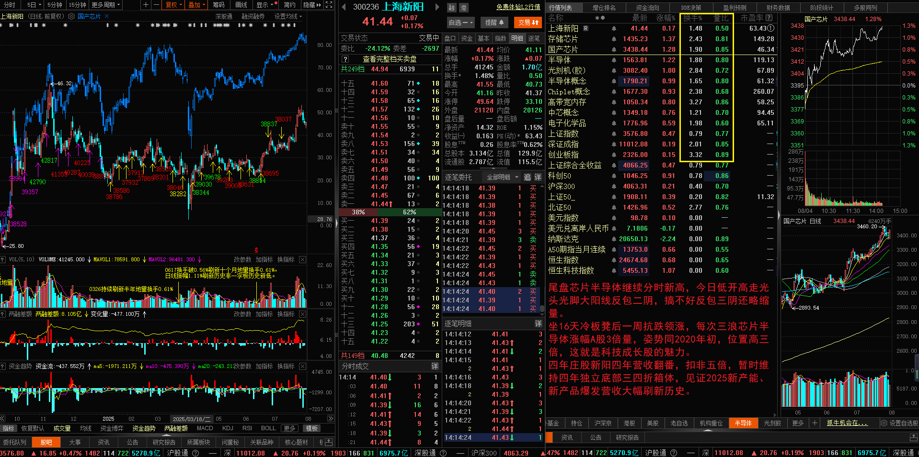Screen dimensions: 919x457
Task: Open 免费体验L2行情 link
Action: tap(518, 7)
